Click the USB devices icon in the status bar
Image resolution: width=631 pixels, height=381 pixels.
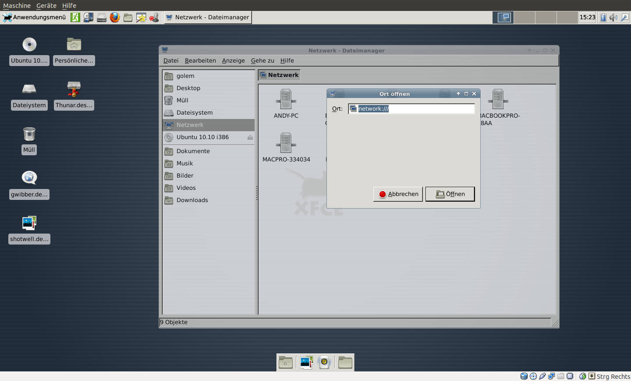542,376
